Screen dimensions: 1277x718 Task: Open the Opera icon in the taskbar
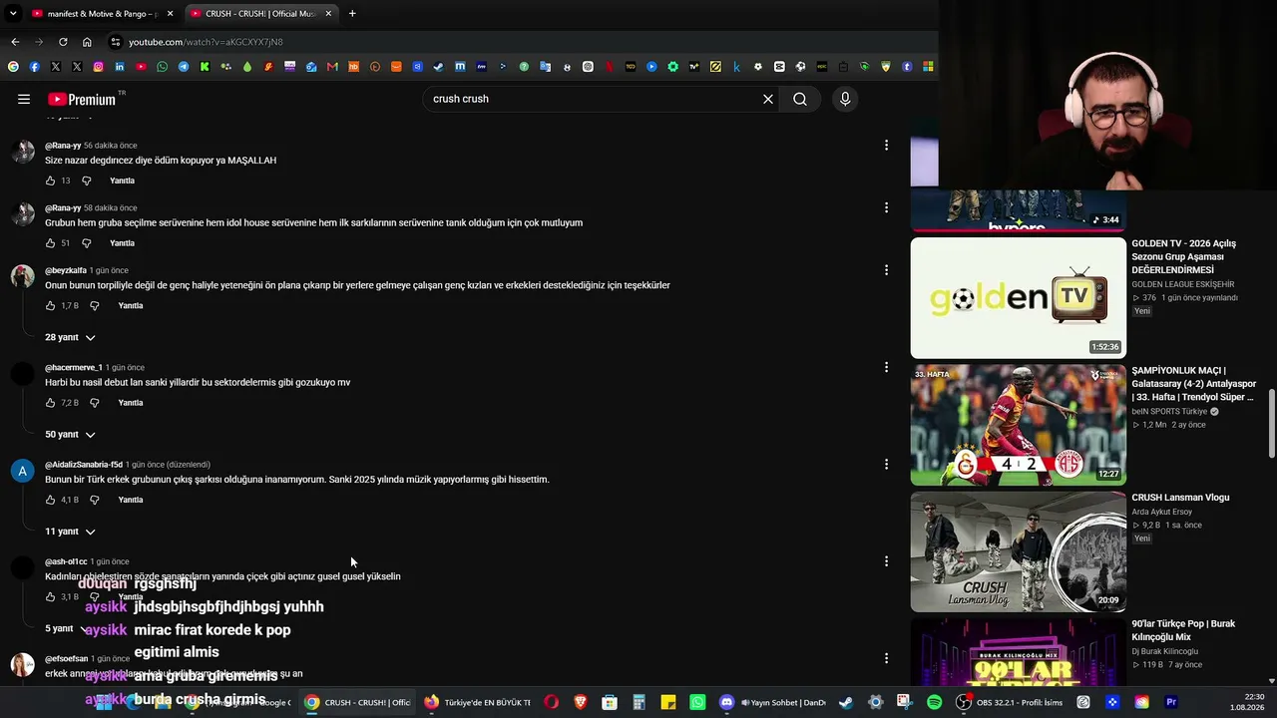click(552, 702)
